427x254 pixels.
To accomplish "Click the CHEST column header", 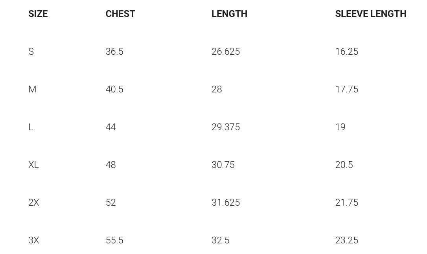I will pyautogui.click(x=120, y=14).
